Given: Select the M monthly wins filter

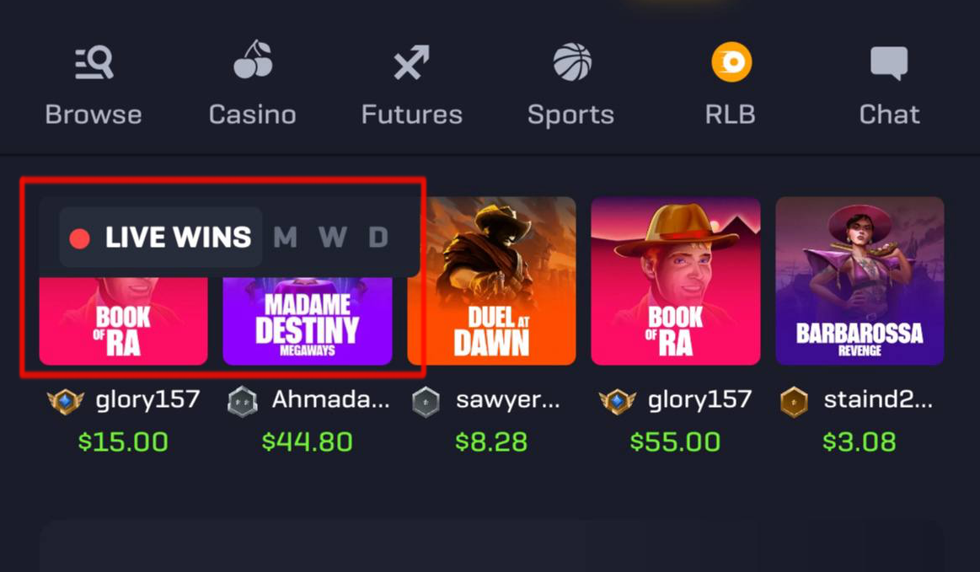Looking at the screenshot, I should coord(285,238).
